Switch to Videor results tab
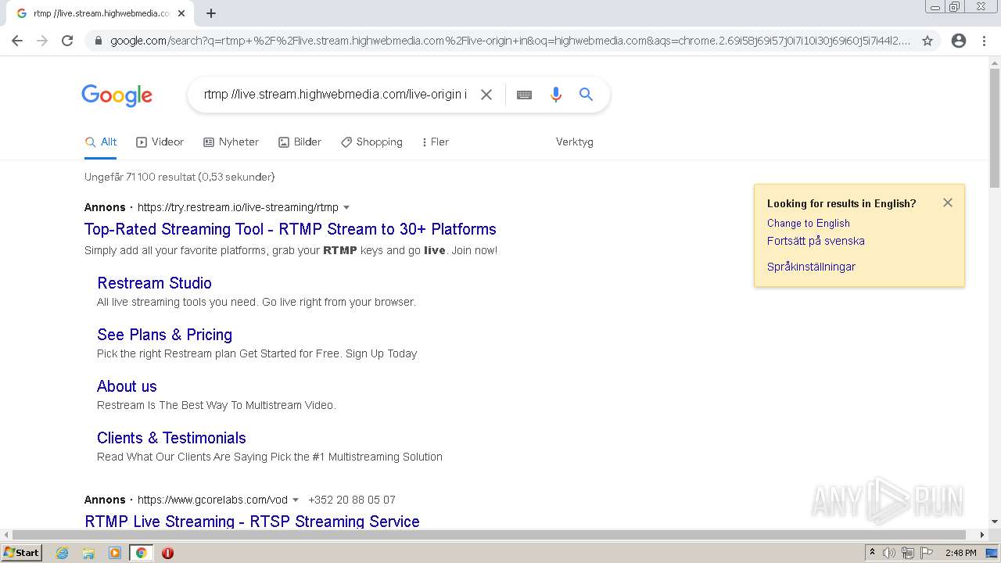 click(x=160, y=142)
